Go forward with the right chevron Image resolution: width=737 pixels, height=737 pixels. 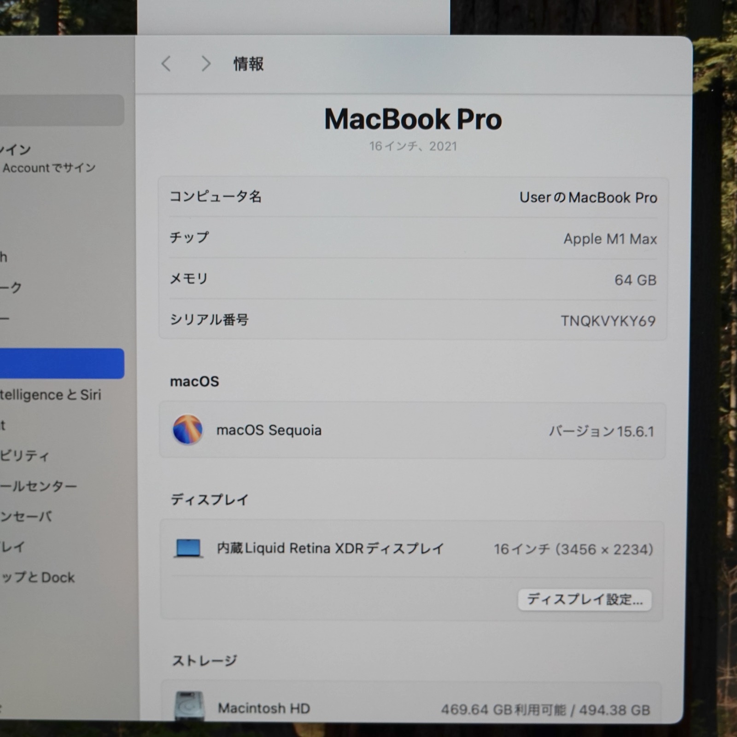(x=206, y=64)
